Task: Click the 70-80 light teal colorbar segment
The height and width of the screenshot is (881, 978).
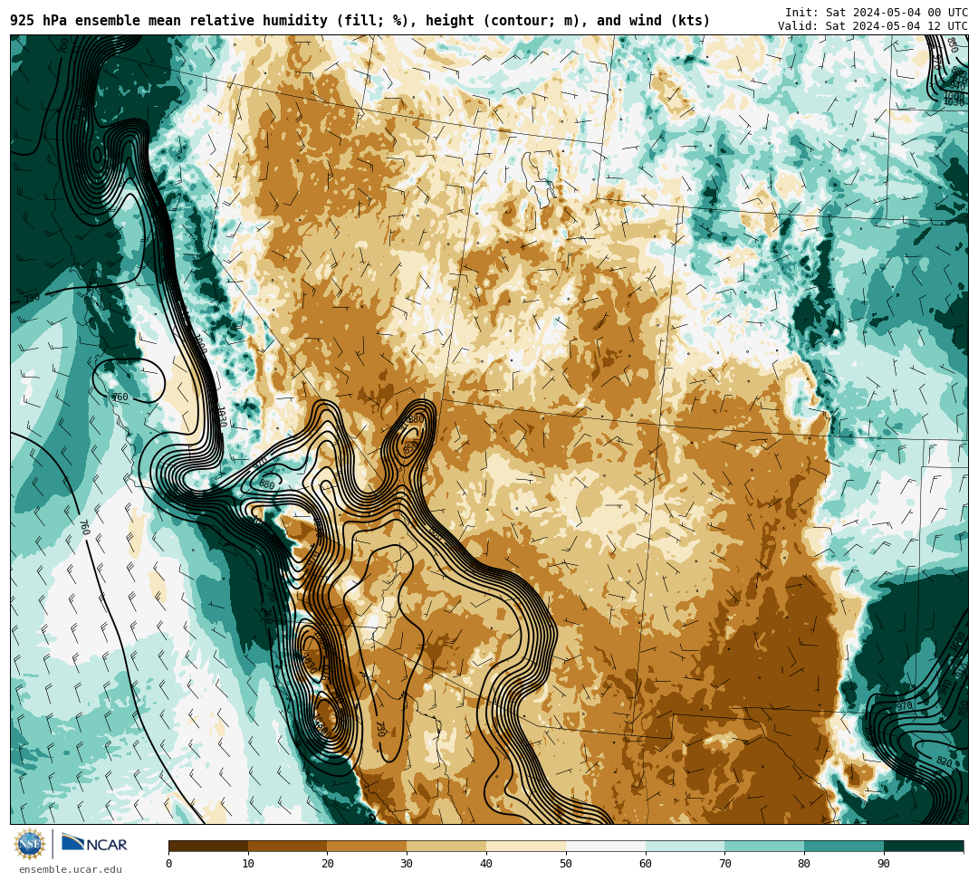Action: [764, 846]
